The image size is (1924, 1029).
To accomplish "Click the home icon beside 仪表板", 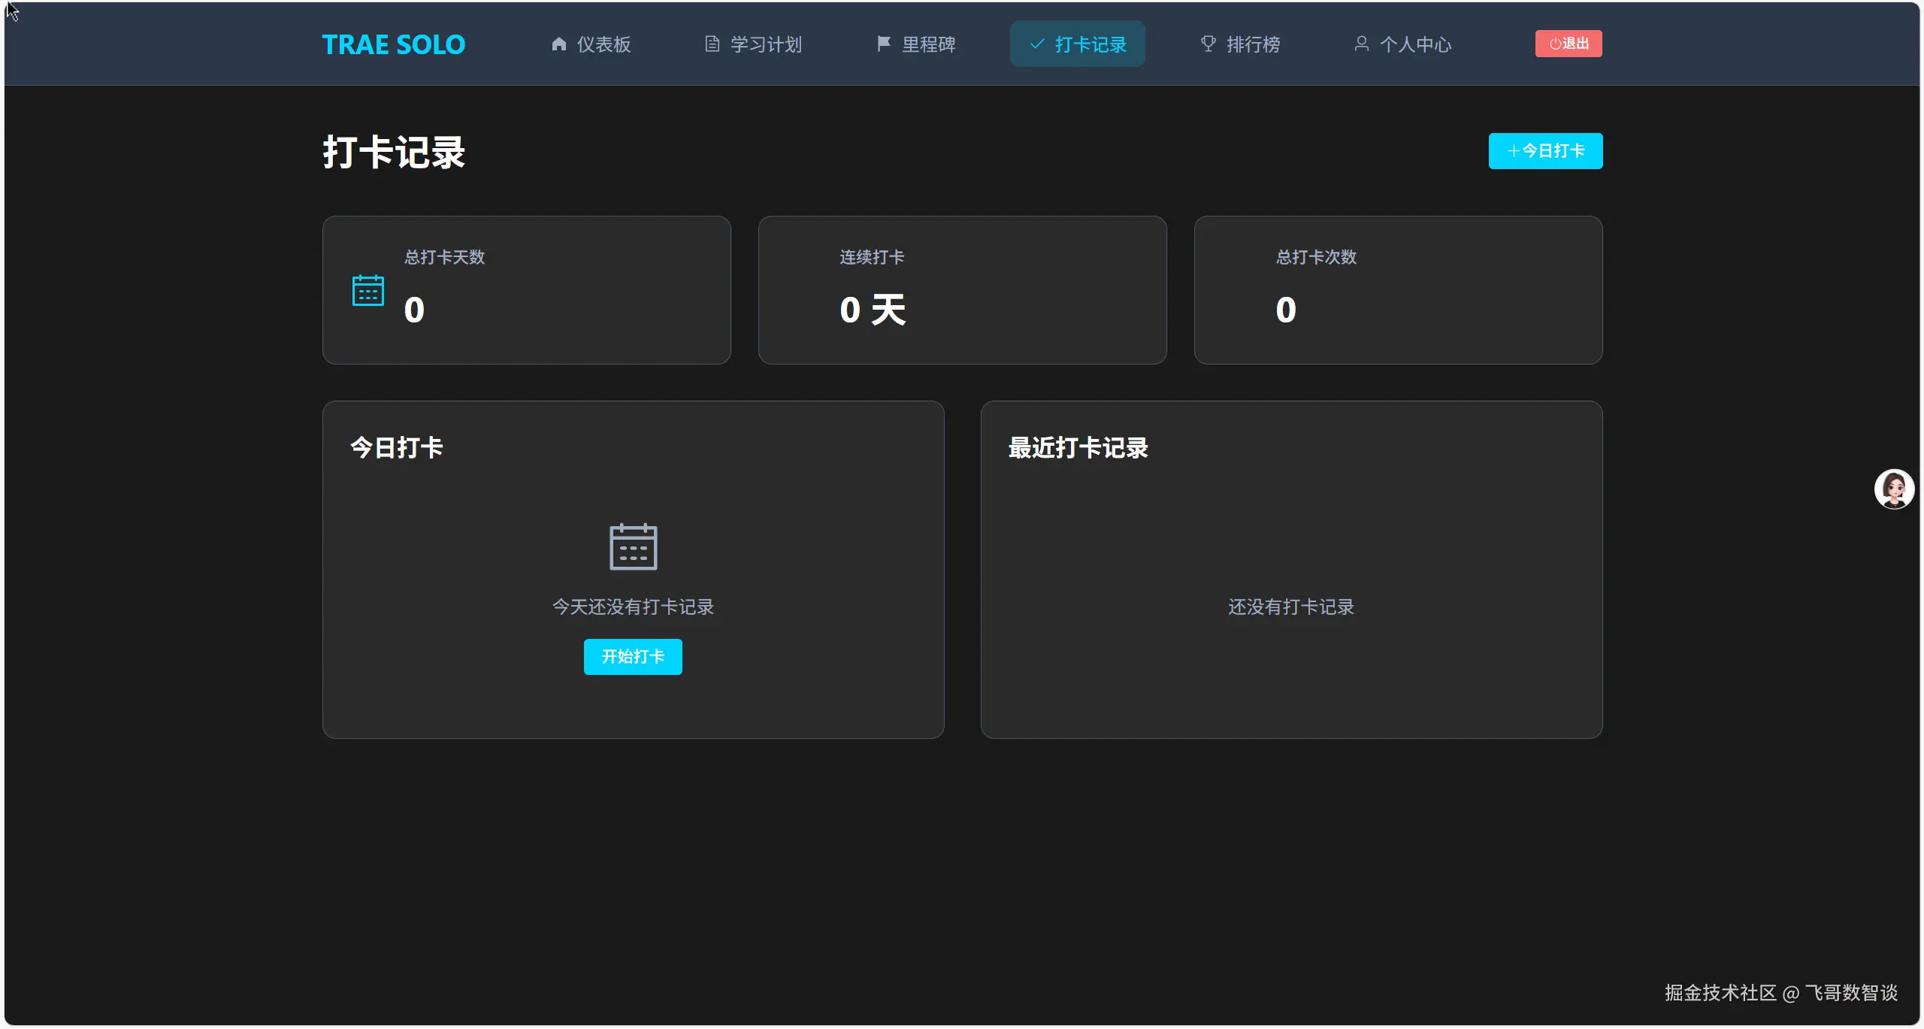I will click(x=559, y=44).
